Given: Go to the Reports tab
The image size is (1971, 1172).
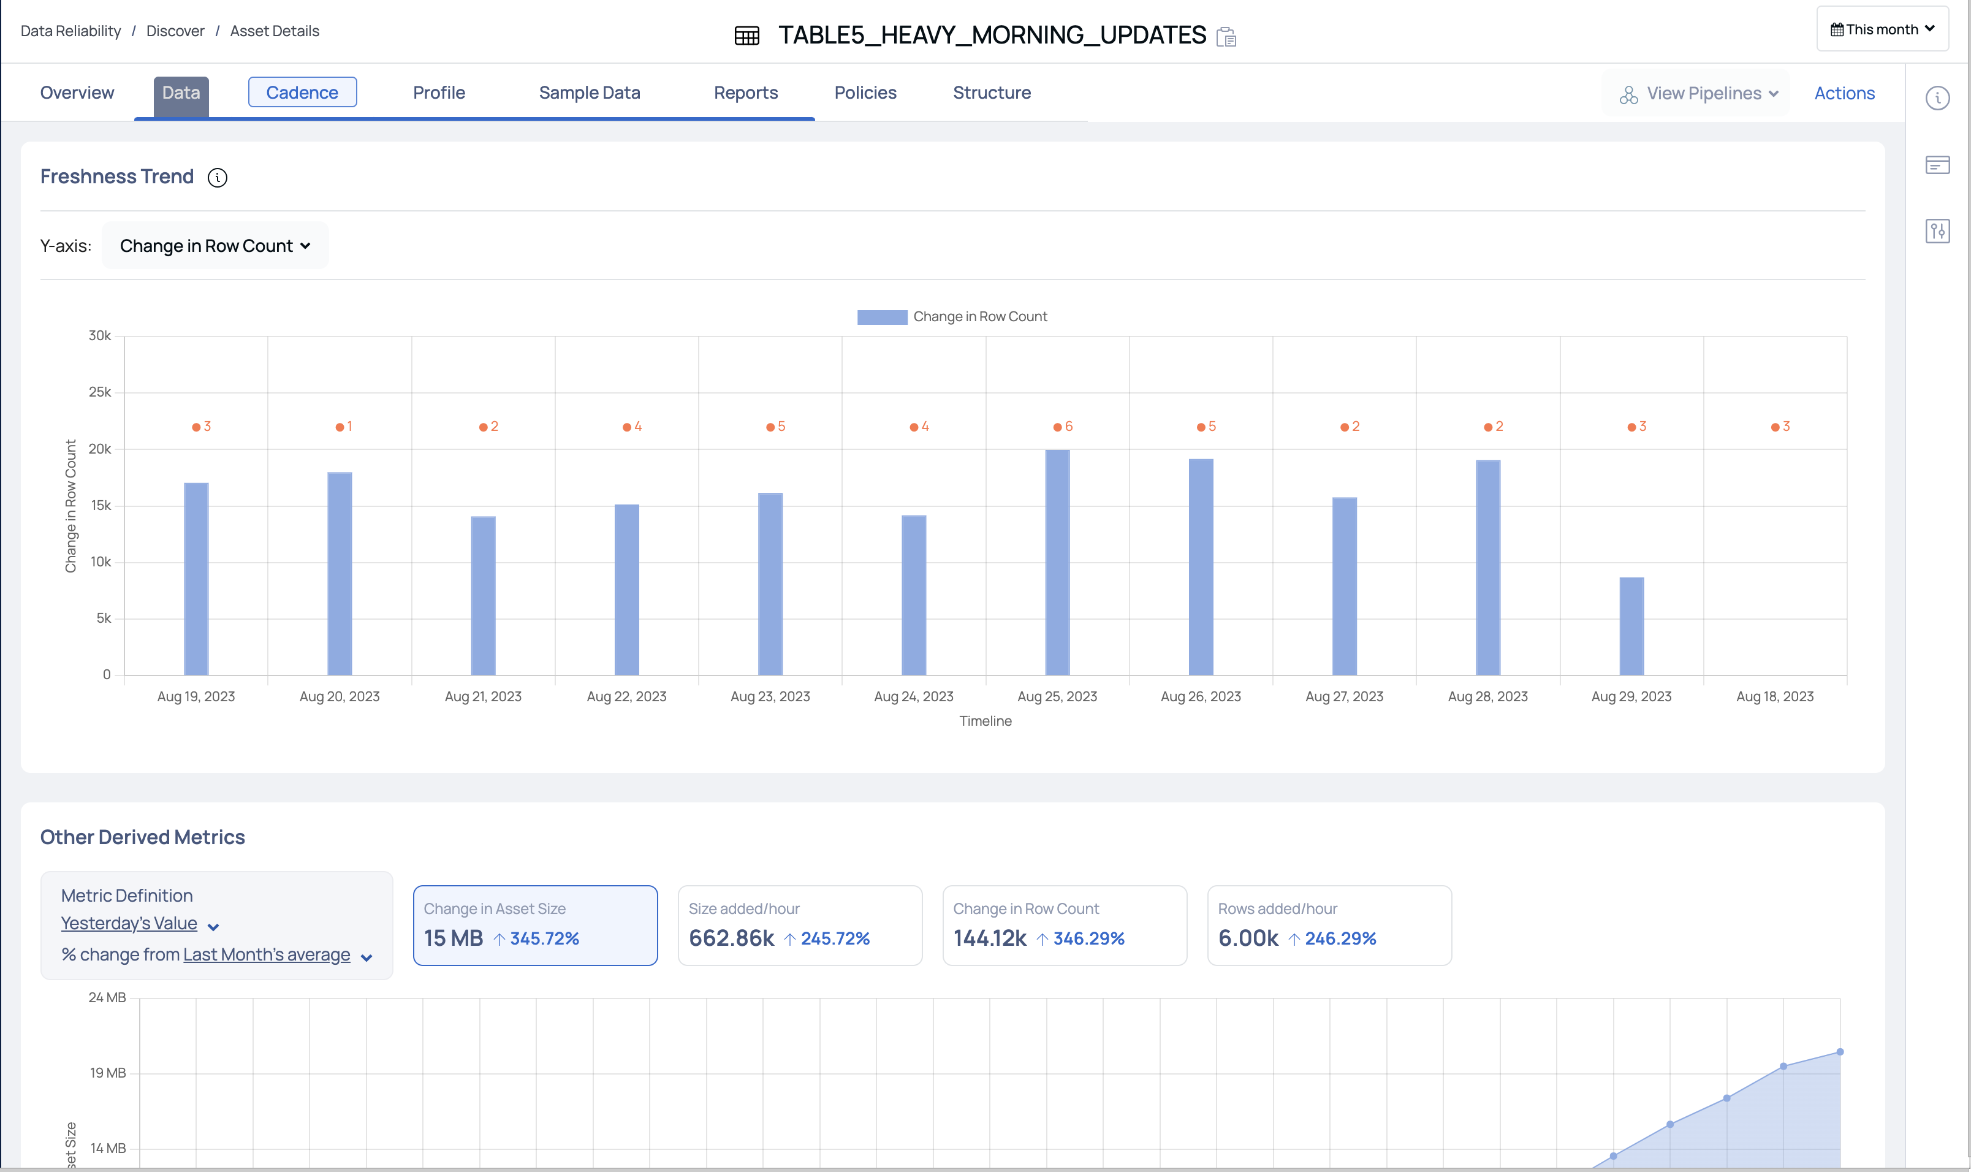Looking at the screenshot, I should point(745,93).
